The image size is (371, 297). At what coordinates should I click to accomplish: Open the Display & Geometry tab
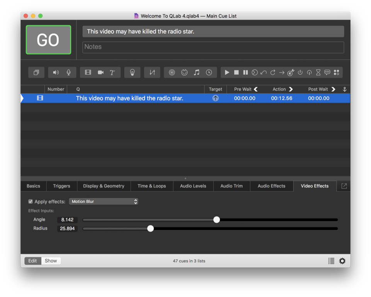point(104,186)
